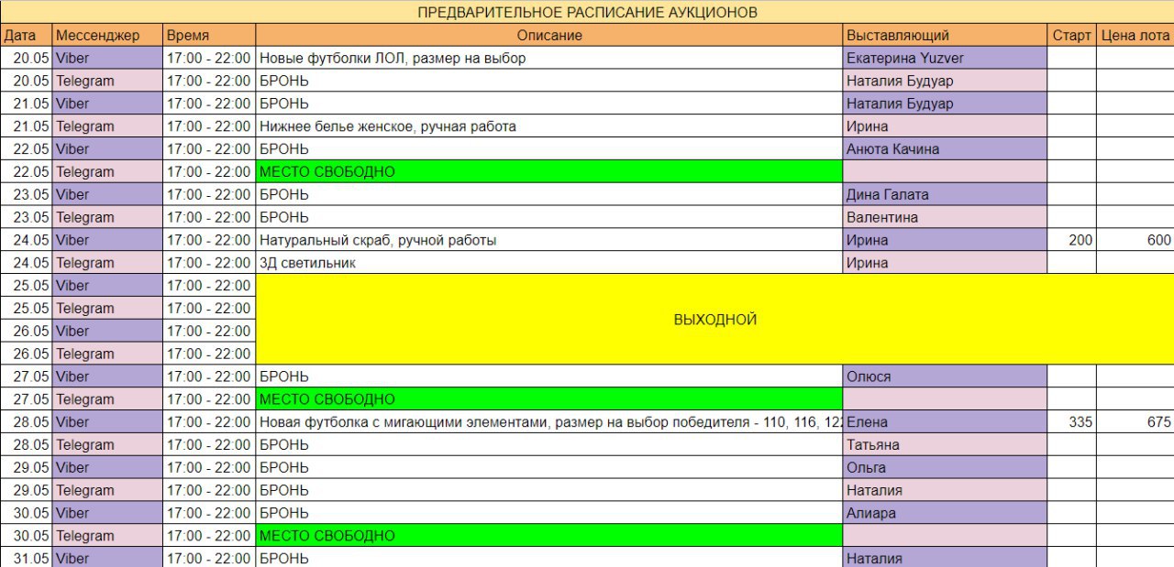Click the Алиара cell
The width and height of the screenshot is (1174, 567).
pos(946,513)
